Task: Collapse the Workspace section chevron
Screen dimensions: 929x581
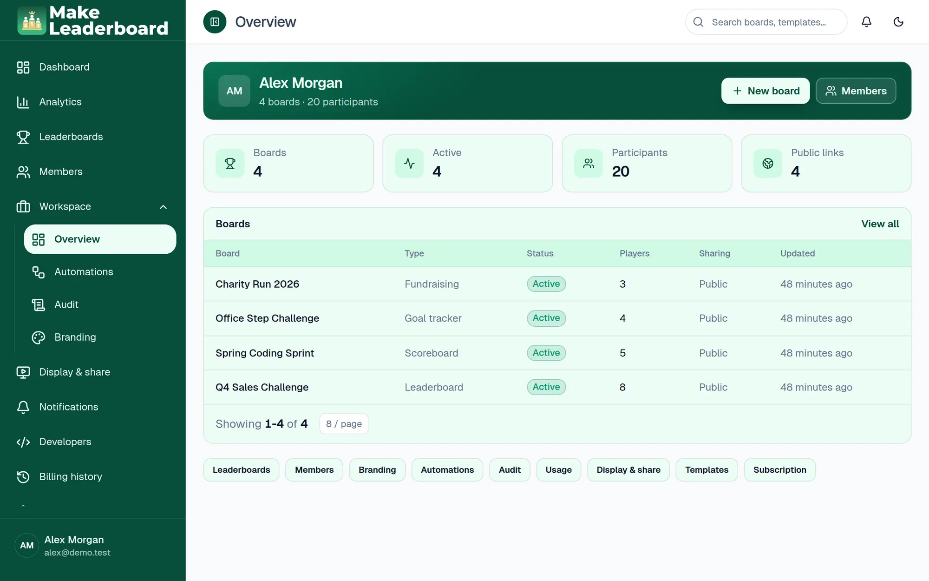Action: point(163,207)
